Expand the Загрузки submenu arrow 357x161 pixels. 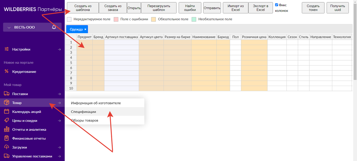coord(59,147)
